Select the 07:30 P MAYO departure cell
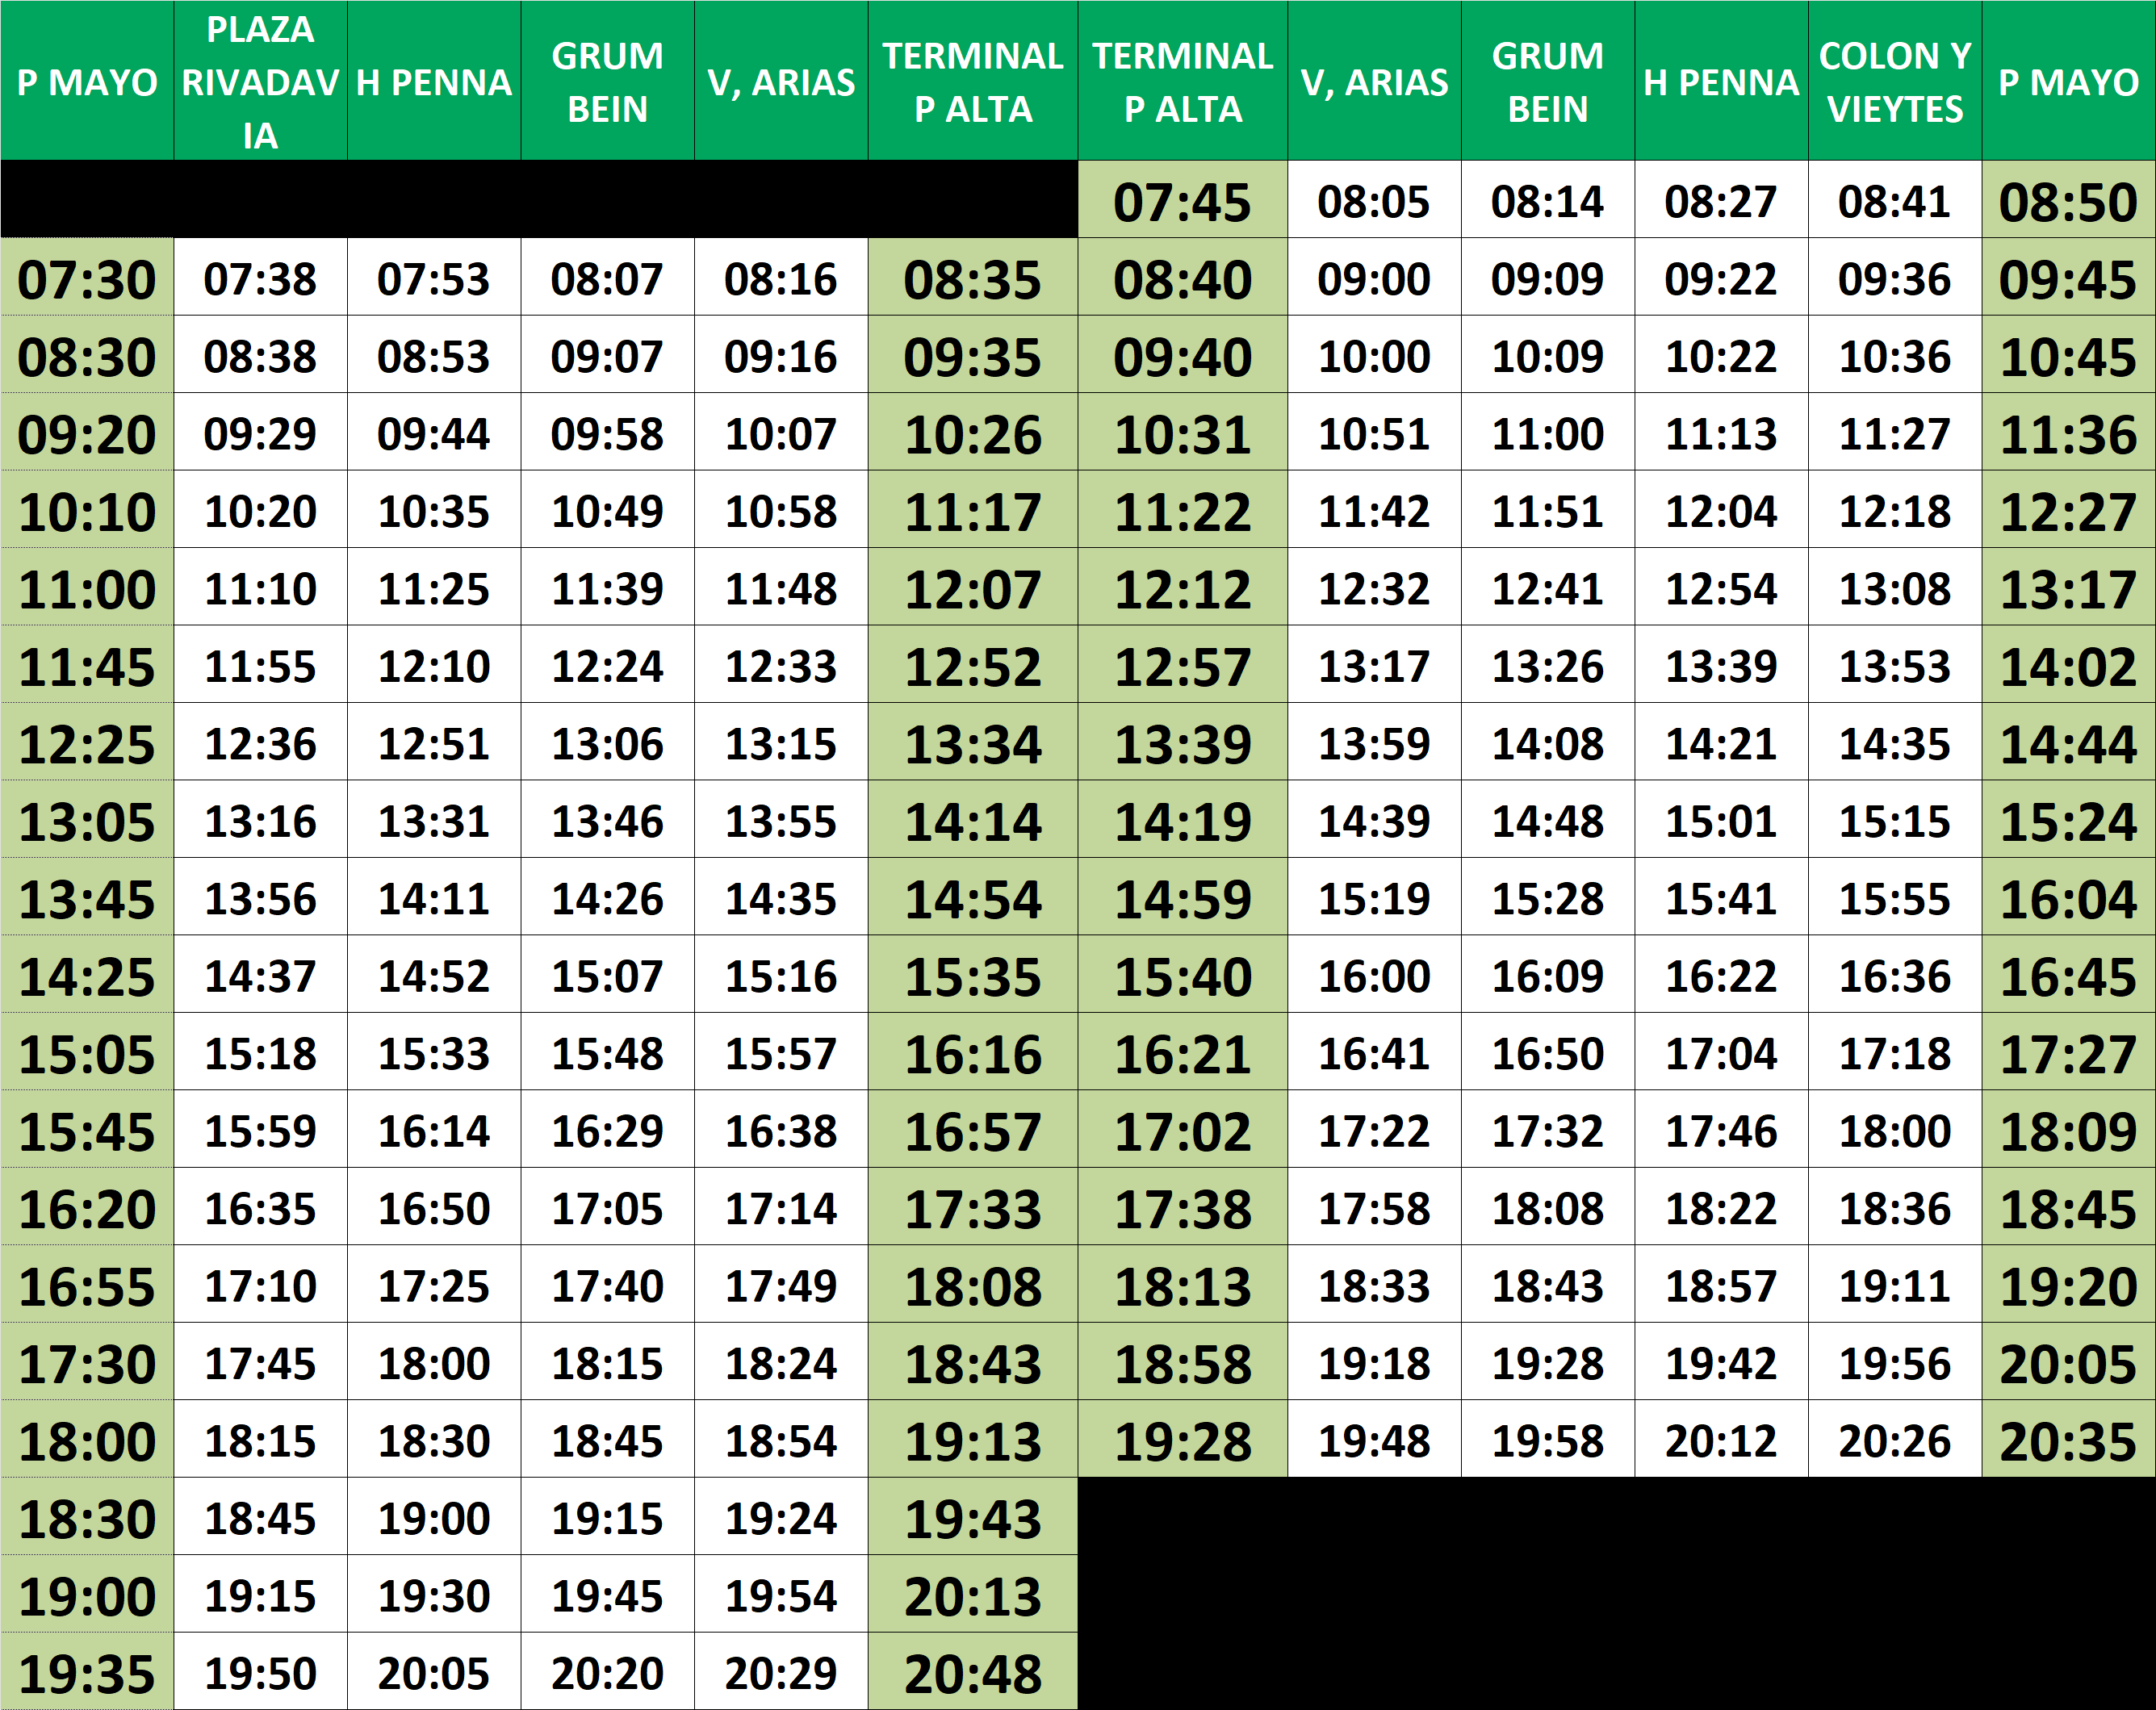 click(87, 278)
